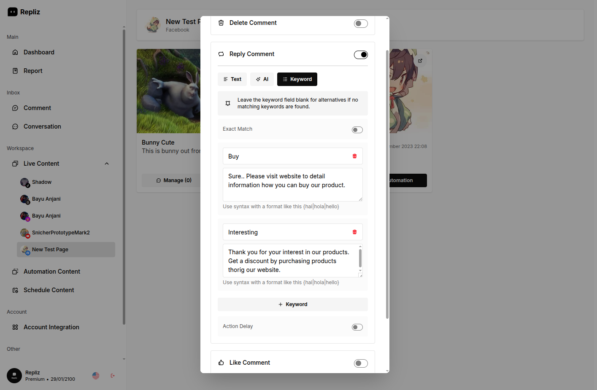Screen dimensions: 597x390
Task: Click the modal dialog's vertical scrollbar
Action: (387, 184)
